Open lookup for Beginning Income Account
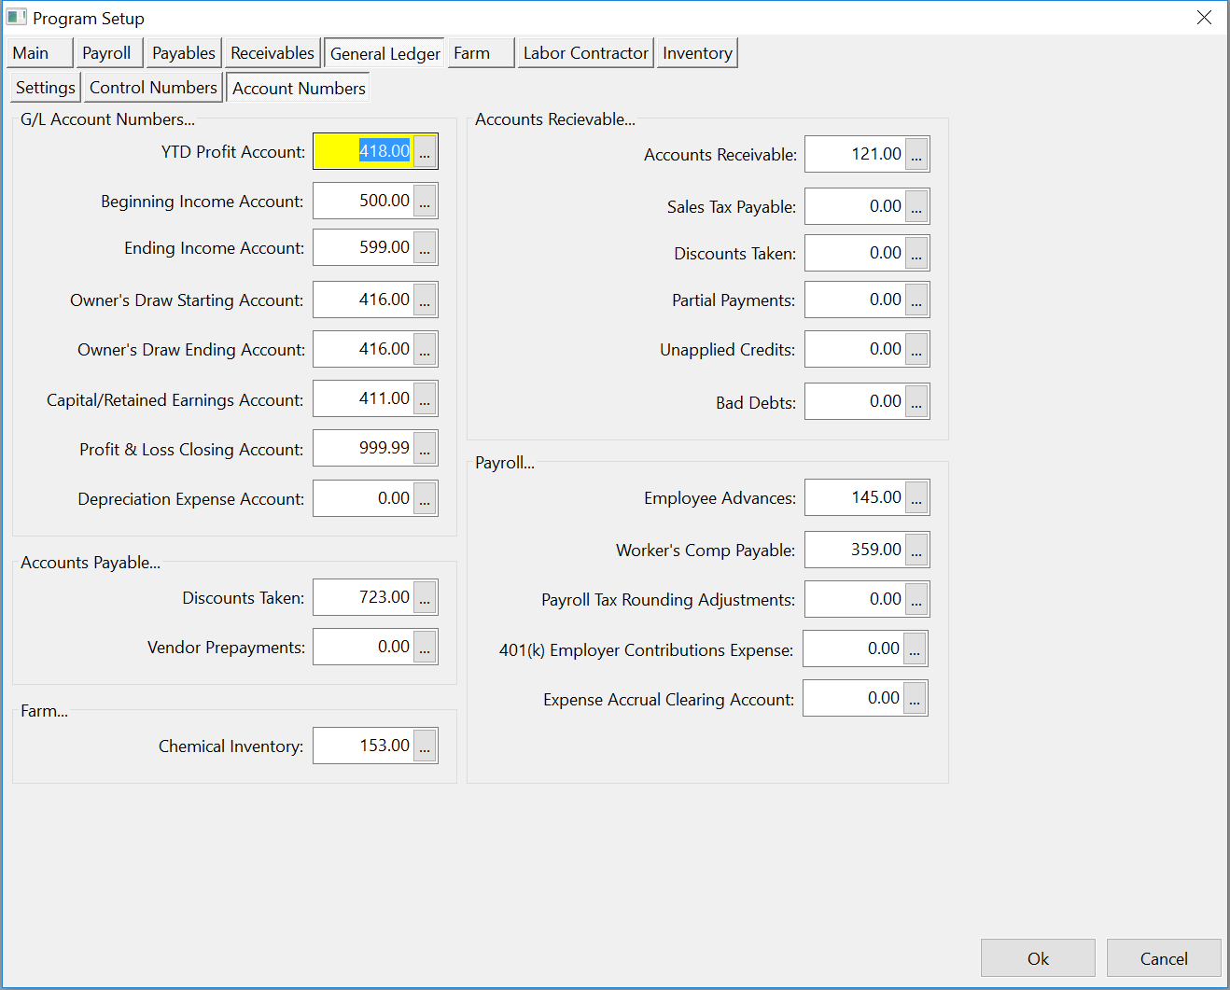The height and width of the screenshot is (990, 1230). [x=425, y=201]
